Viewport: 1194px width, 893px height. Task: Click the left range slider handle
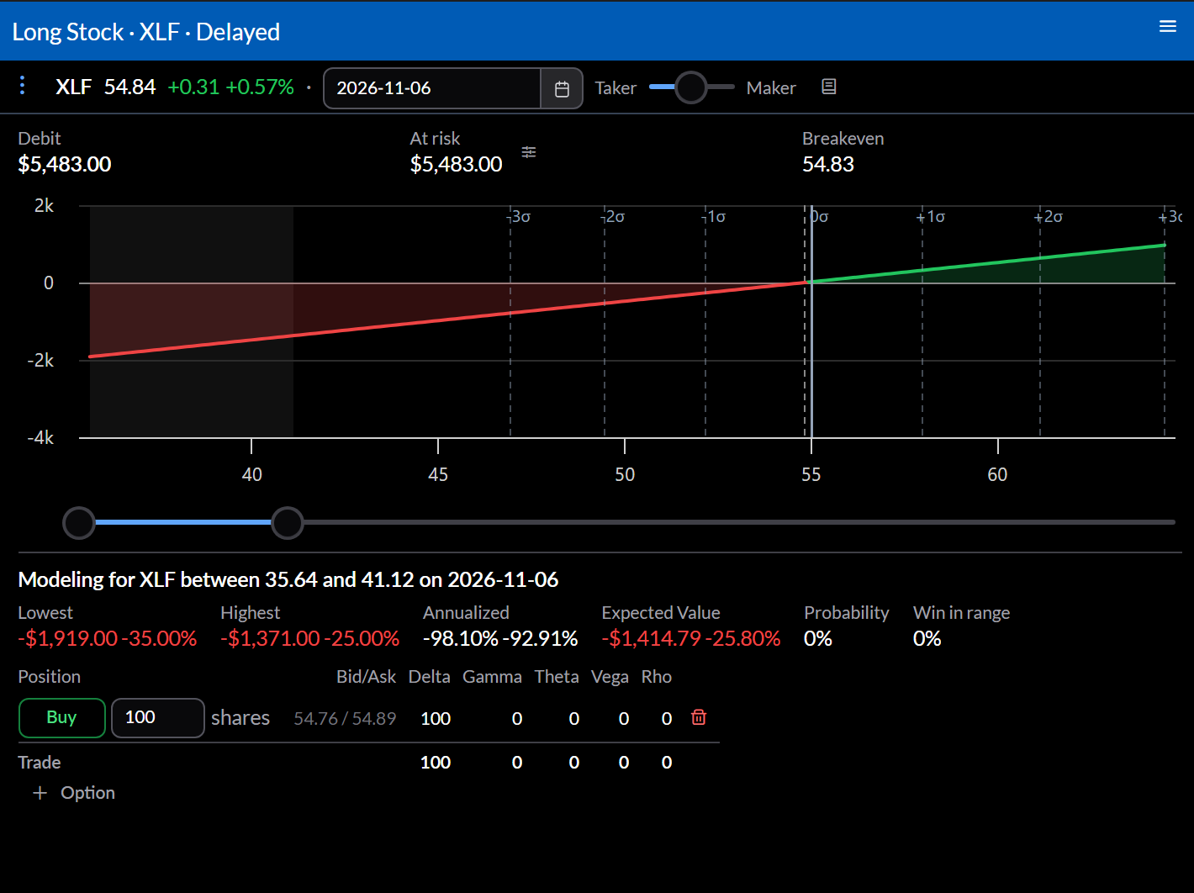click(x=79, y=522)
